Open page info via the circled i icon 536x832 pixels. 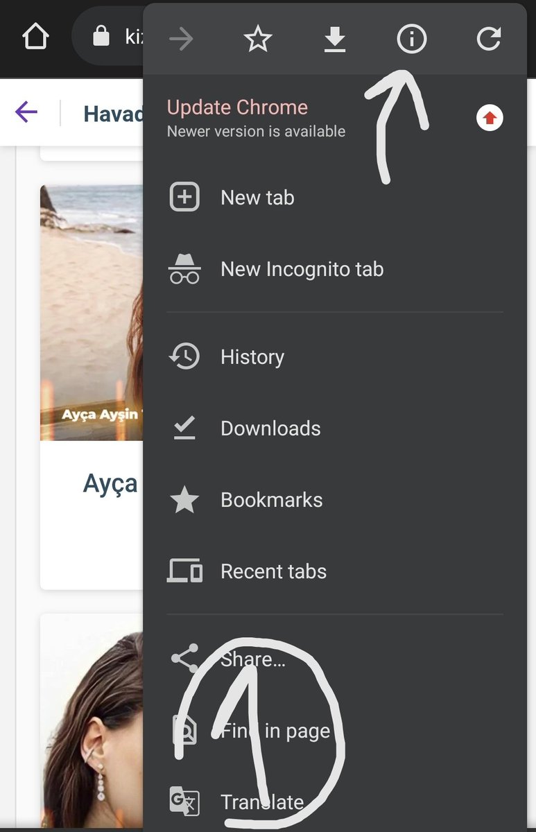[x=411, y=40]
